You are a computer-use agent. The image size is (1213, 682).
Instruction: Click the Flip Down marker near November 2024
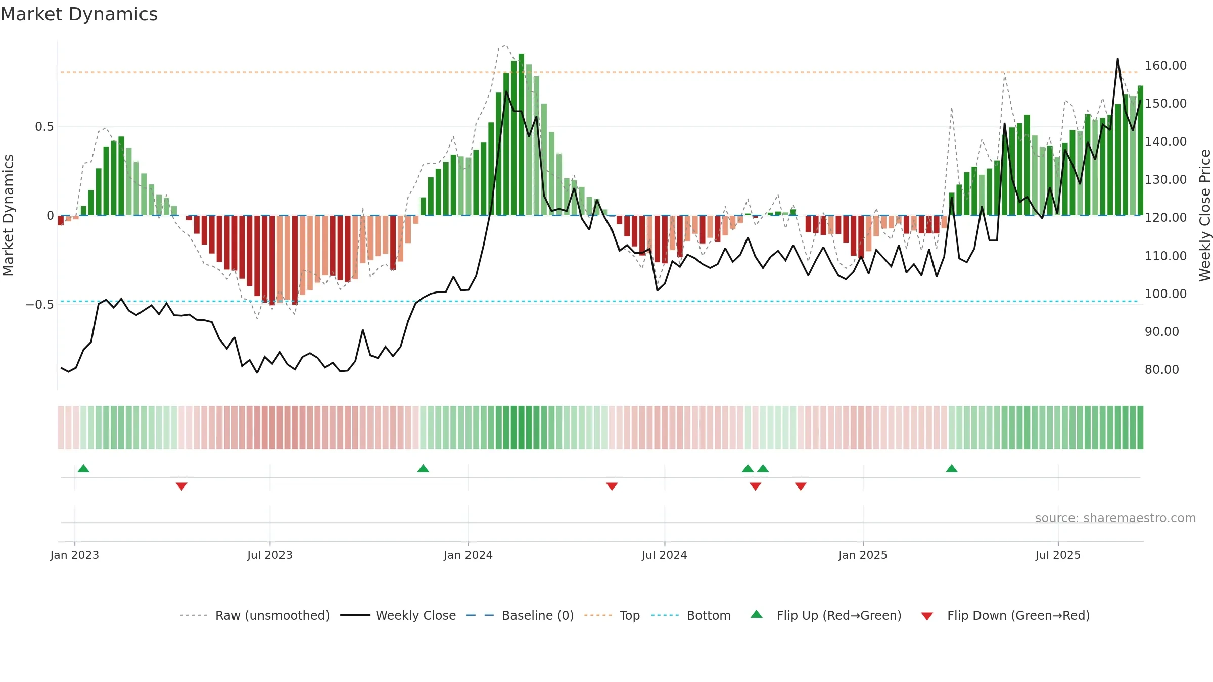[801, 486]
